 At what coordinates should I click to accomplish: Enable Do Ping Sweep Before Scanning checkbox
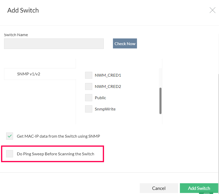pyautogui.click(x=10, y=154)
